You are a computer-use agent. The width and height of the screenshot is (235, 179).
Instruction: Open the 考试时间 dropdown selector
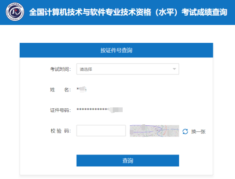[128, 69]
